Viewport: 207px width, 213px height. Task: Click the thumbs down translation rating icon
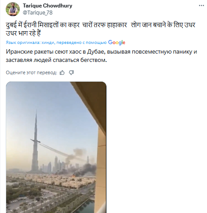coord(71,72)
